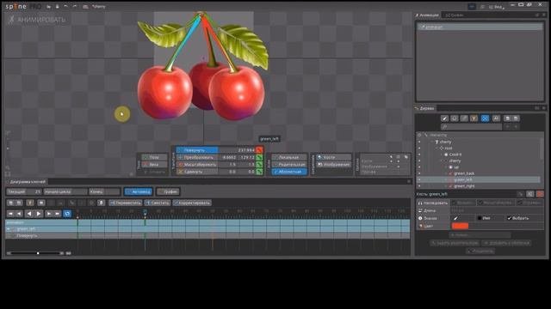Click red delete icon in bone properties
This screenshot has height=309, width=551.
pos(540,194)
